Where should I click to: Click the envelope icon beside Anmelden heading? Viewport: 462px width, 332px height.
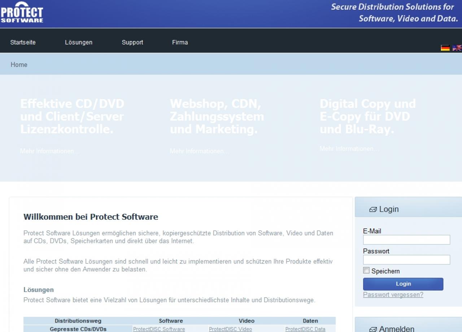[373, 329]
